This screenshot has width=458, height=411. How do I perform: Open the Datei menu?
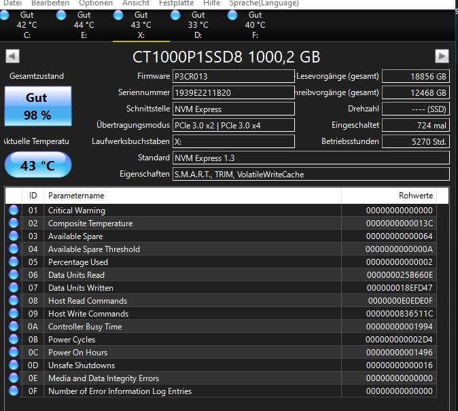click(12, 3)
